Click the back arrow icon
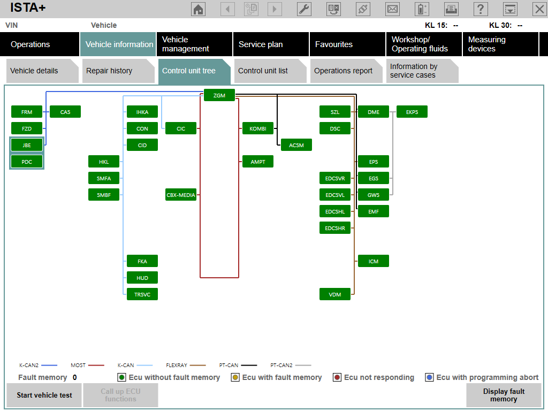The height and width of the screenshot is (411, 548). (227, 9)
